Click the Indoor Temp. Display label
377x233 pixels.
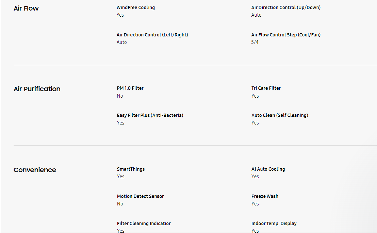pyautogui.click(x=274, y=223)
